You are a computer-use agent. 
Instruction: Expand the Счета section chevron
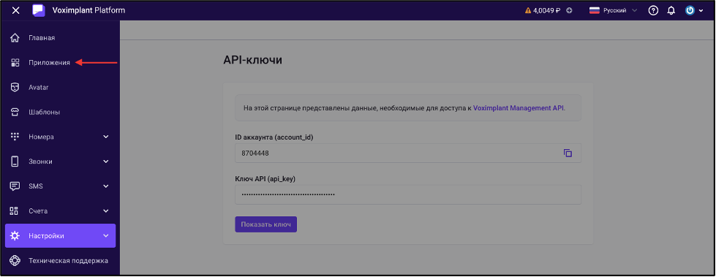106,211
